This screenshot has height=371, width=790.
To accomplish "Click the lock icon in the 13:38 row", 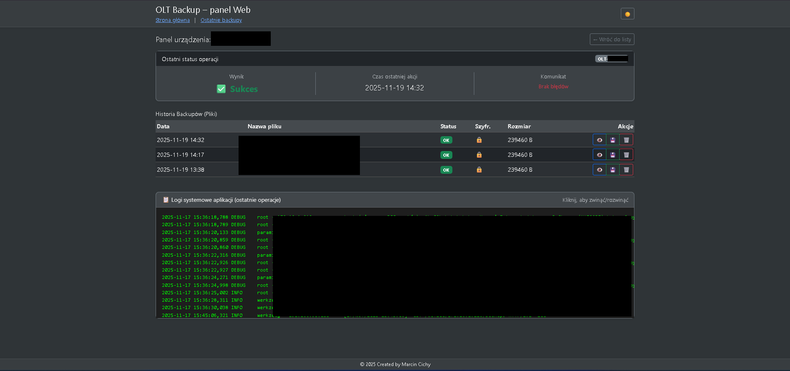I will 479,170.
